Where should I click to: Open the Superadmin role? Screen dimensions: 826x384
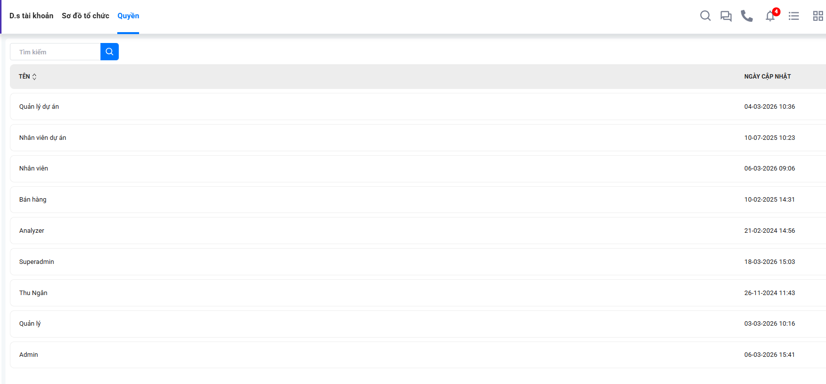coord(37,262)
